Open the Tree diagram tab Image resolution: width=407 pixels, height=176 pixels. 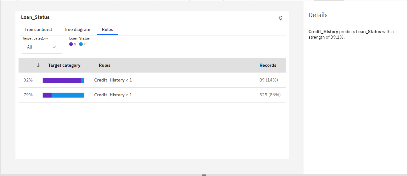(x=77, y=30)
